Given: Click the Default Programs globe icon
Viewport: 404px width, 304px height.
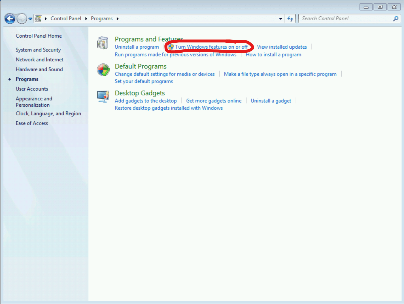Looking at the screenshot, I should (103, 70).
